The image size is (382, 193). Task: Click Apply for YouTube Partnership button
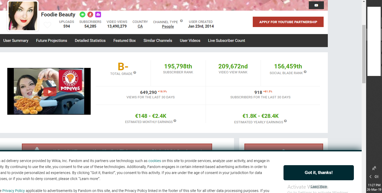point(288,22)
